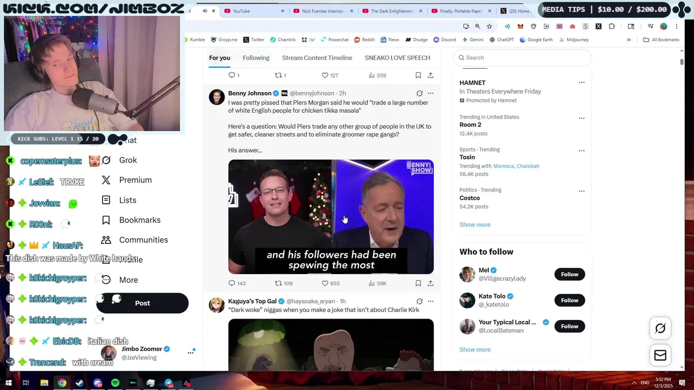Follow Kate Tolo
The image size is (694, 390).
[569, 300]
